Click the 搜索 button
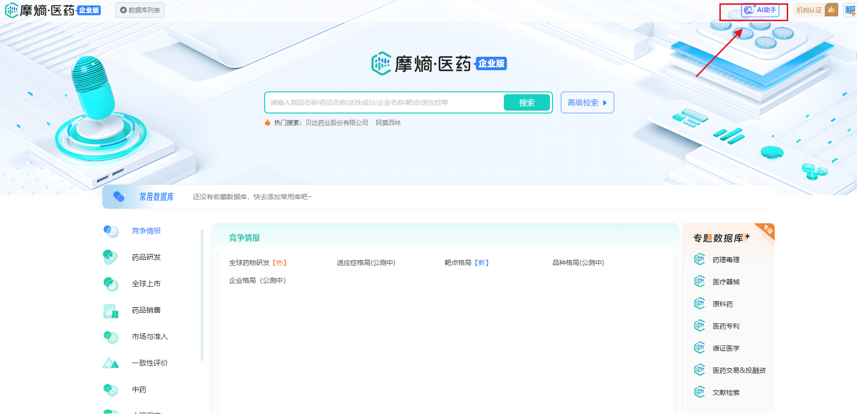This screenshot has height=417, width=857. (x=526, y=102)
